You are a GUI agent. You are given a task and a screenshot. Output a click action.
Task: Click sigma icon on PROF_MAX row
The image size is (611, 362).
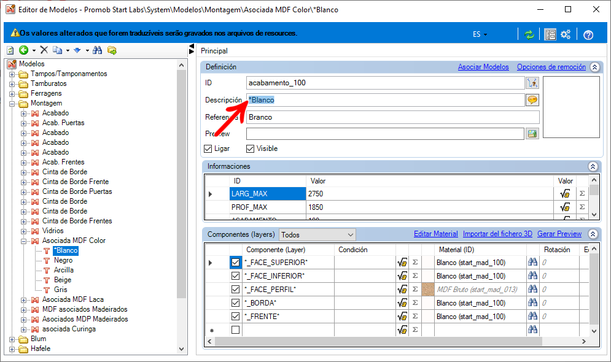582,207
